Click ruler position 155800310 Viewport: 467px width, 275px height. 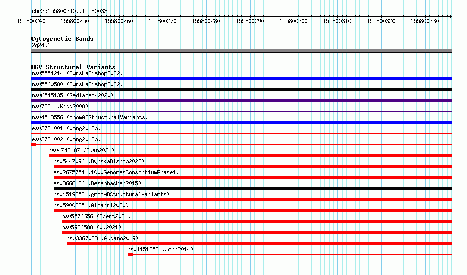click(337, 21)
